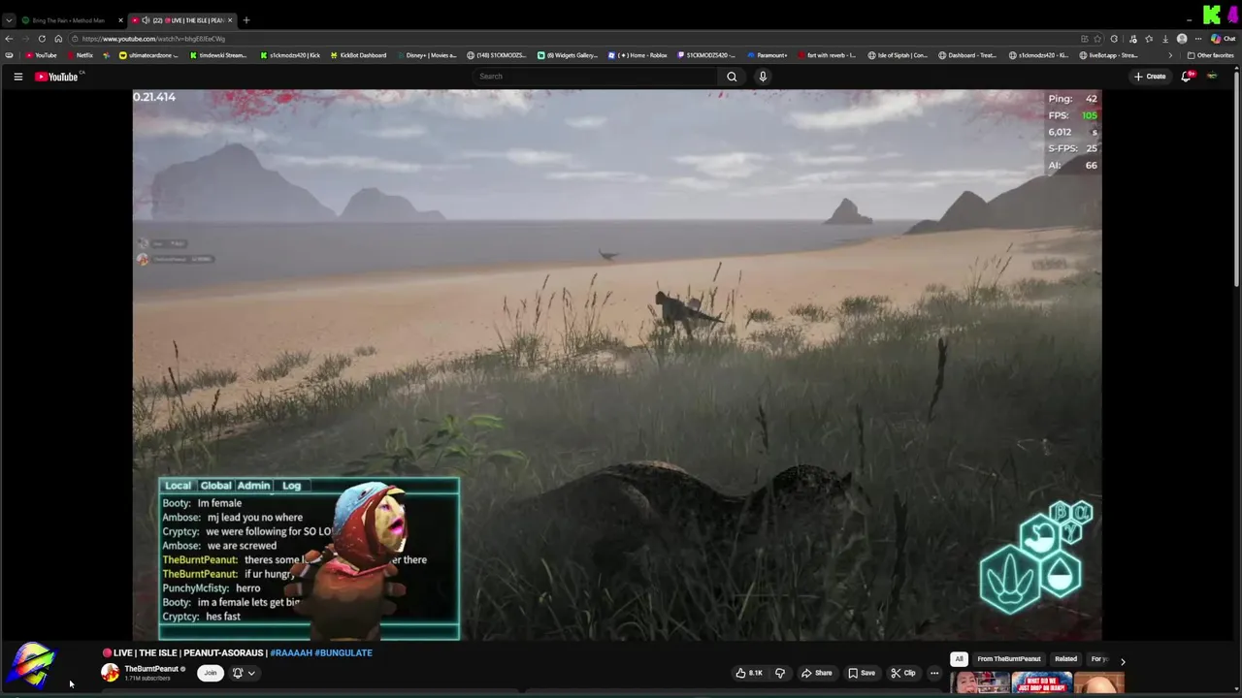Image resolution: width=1242 pixels, height=698 pixels.
Task: Open the favorites hub icon
Action: point(1149,39)
